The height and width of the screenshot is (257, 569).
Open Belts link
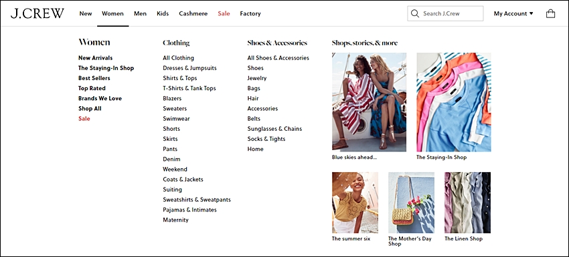[x=254, y=119]
